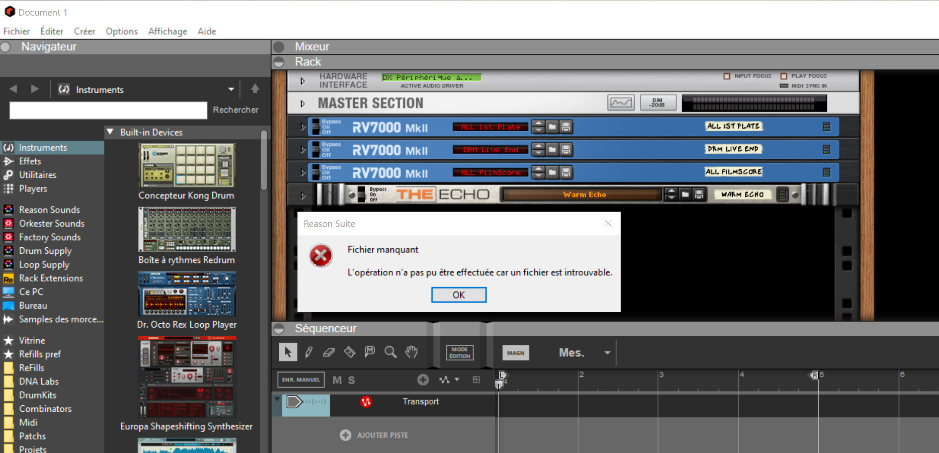The width and height of the screenshot is (939, 453).
Task: Click the Rechercher button
Action: click(235, 110)
